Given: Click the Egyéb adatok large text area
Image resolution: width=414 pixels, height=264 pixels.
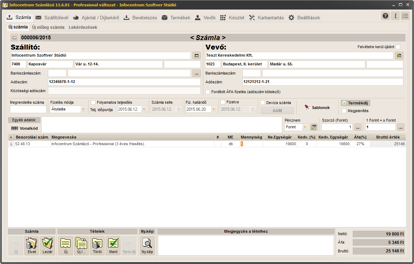Looking at the screenshot, I should (x=162, y=125).
